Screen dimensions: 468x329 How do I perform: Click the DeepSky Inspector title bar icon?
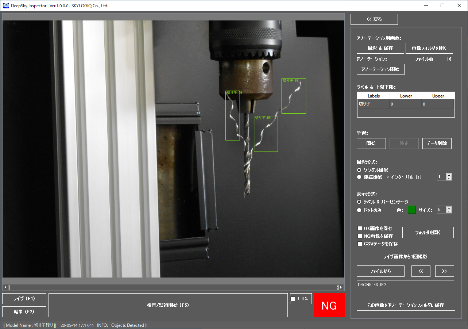tap(6, 6)
